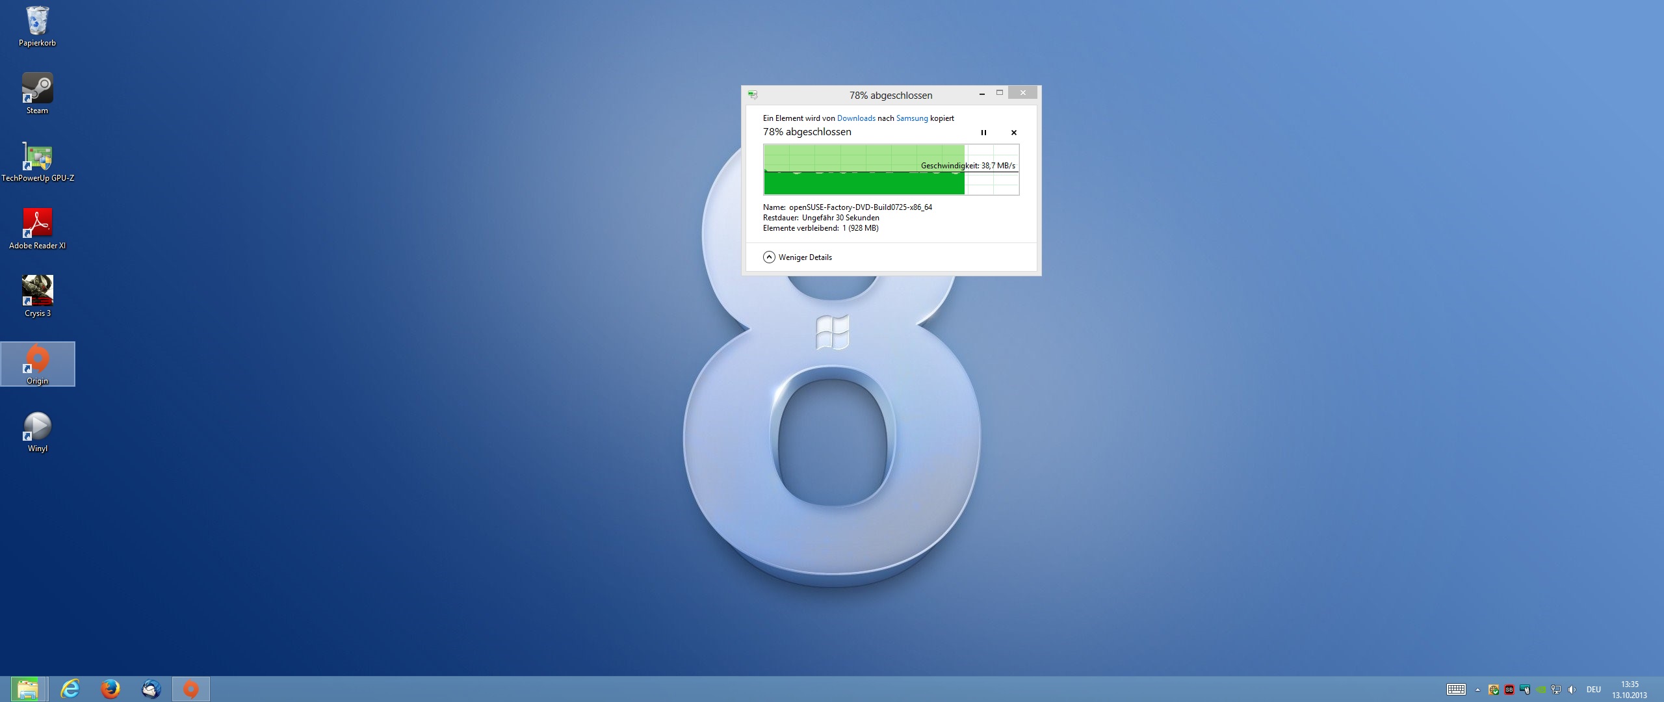
Task: Open the Downloads source folder link
Action: click(x=855, y=118)
